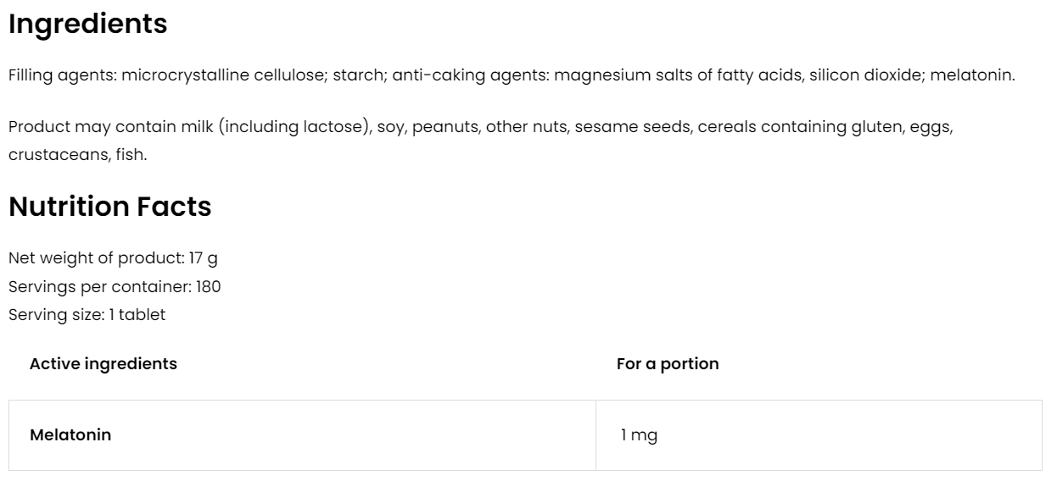The width and height of the screenshot is (1057, 481).
Task: Click the 'Active ingredients' column header
Action: (103, 364)
